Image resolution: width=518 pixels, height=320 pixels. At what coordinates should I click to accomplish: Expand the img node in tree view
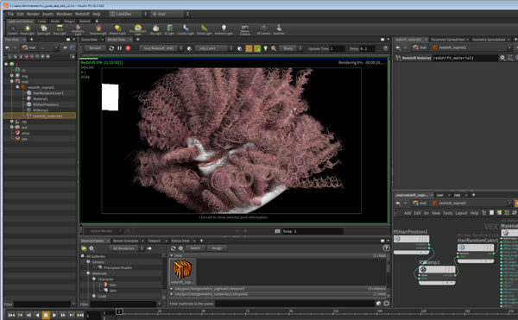pyautogui.click(x=11, y=76)
